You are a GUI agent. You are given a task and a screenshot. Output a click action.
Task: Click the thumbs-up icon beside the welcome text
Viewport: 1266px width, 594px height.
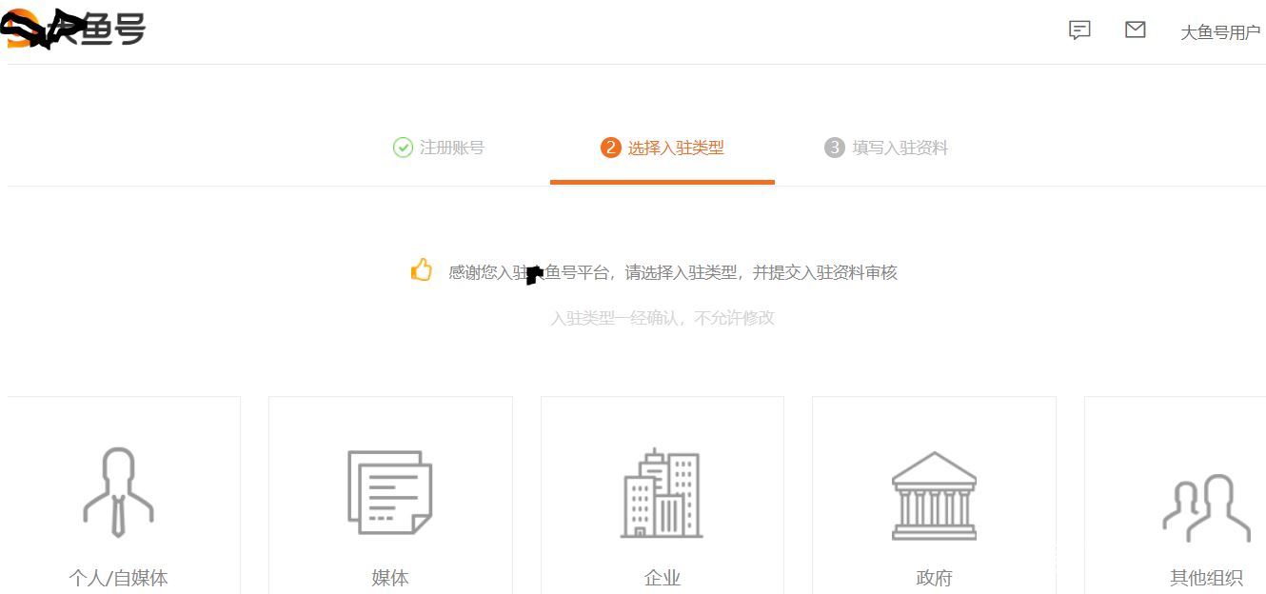(x=422, y=270)
